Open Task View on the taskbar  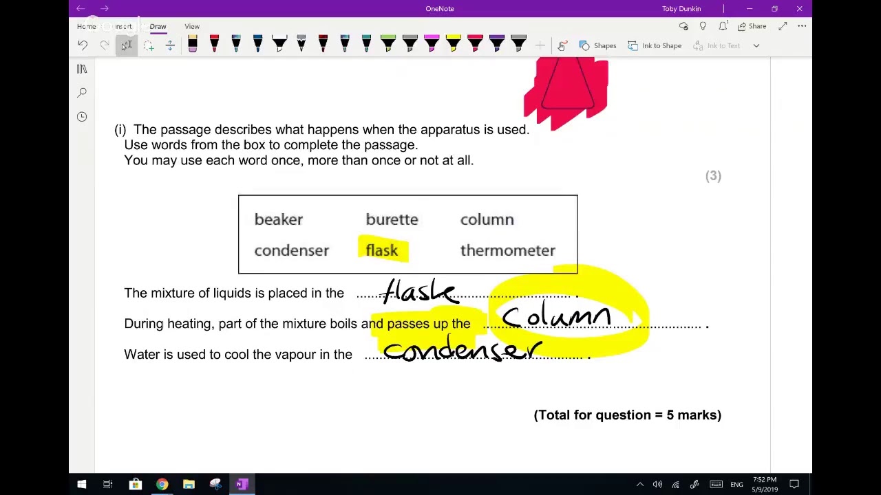(108, 484)
